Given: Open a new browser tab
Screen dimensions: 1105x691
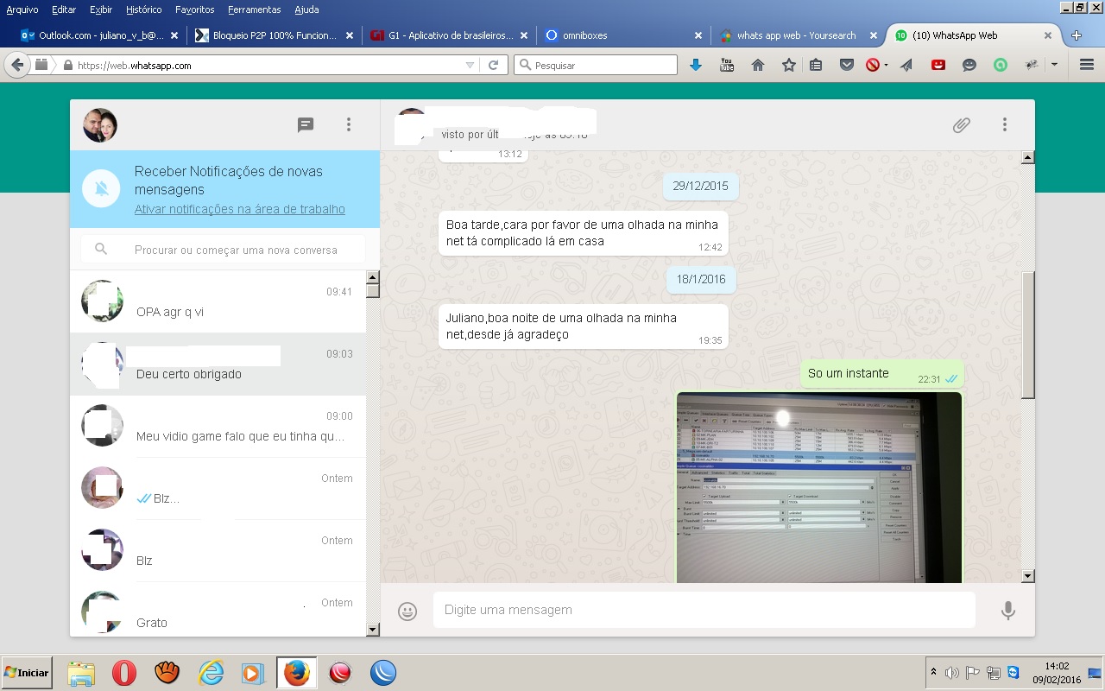Looking at the screenshot, I should click(1077, 35).
